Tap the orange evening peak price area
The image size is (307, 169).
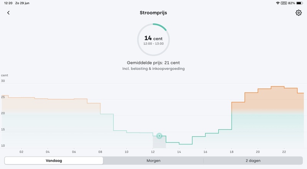point(271,100)
